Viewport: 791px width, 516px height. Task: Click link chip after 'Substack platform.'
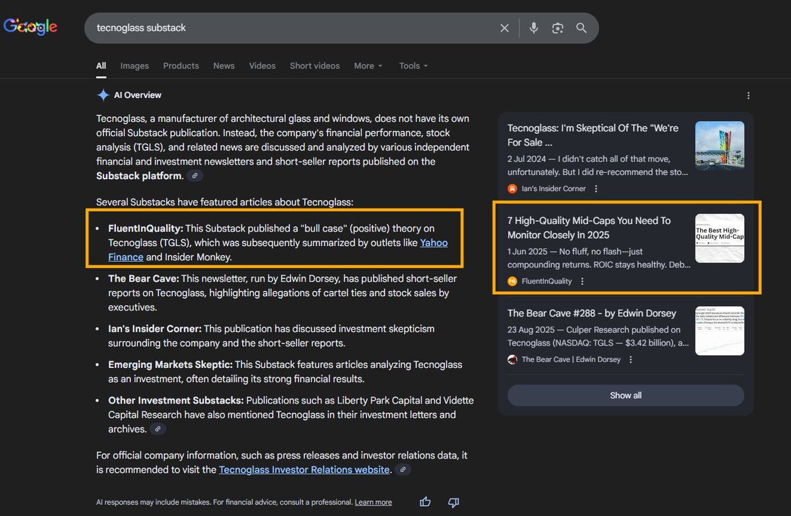pyautogui.click(x=194, y=176)
